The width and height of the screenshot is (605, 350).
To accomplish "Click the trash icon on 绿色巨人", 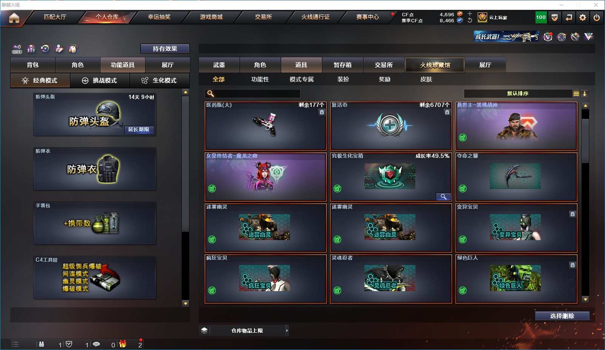I will tap(573, 265).
